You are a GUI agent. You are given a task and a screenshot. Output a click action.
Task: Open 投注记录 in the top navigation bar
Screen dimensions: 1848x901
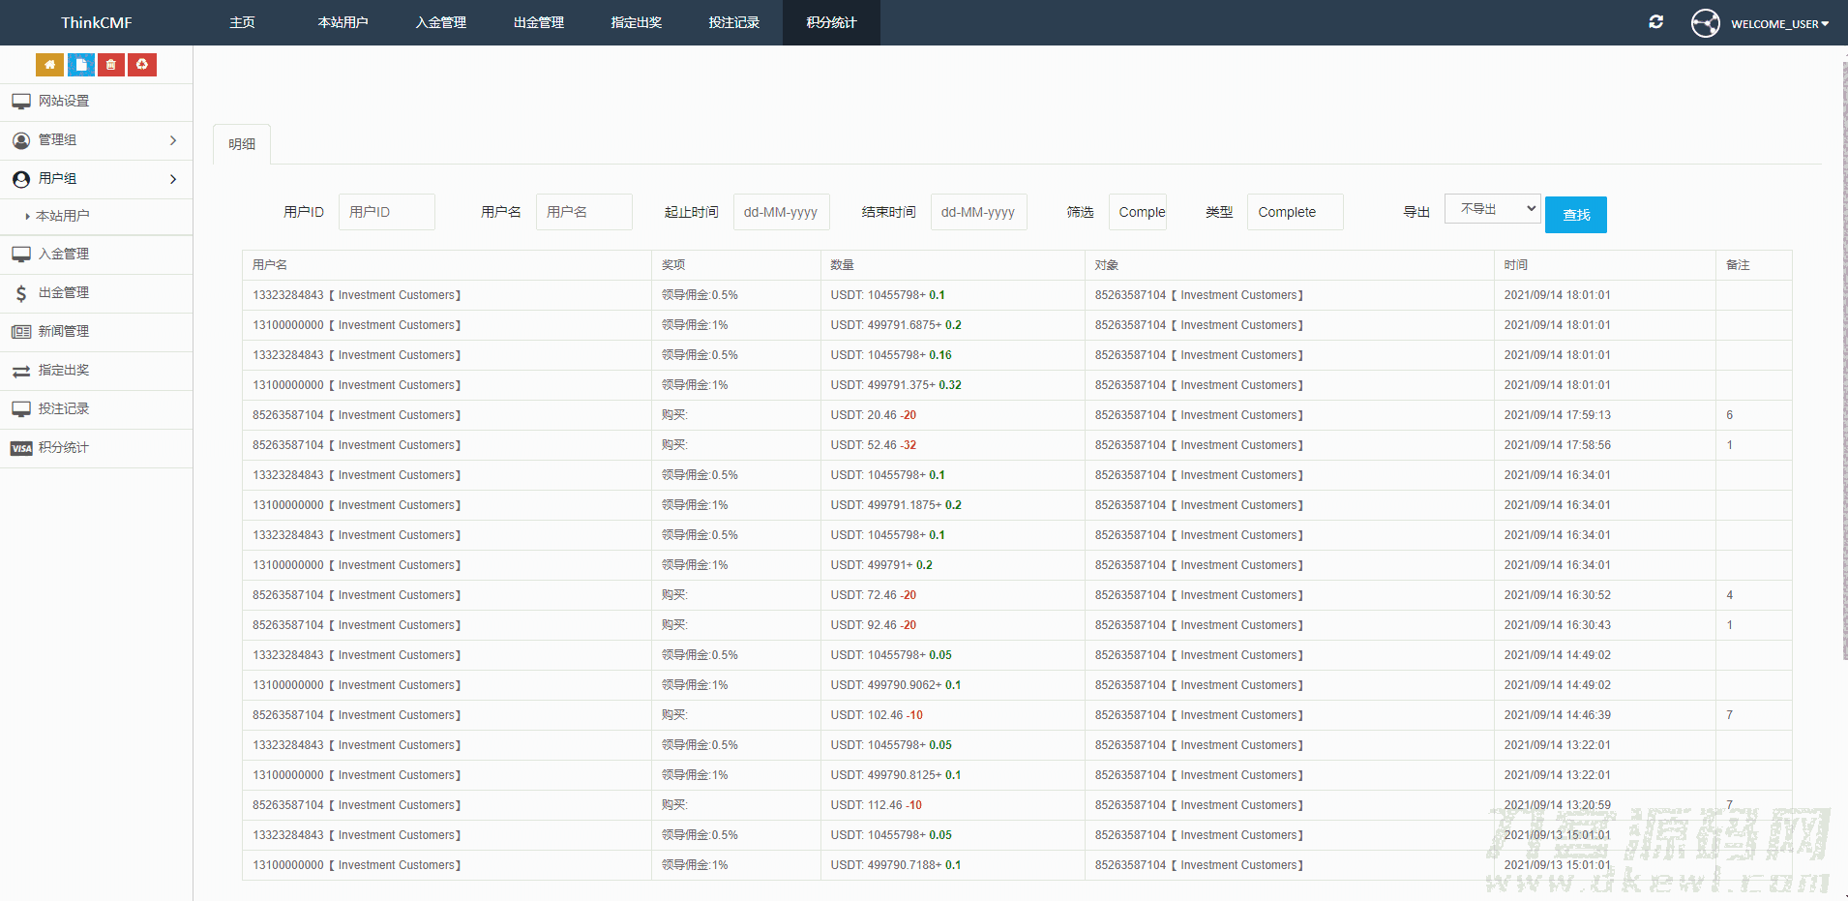(x=733, y=22)
